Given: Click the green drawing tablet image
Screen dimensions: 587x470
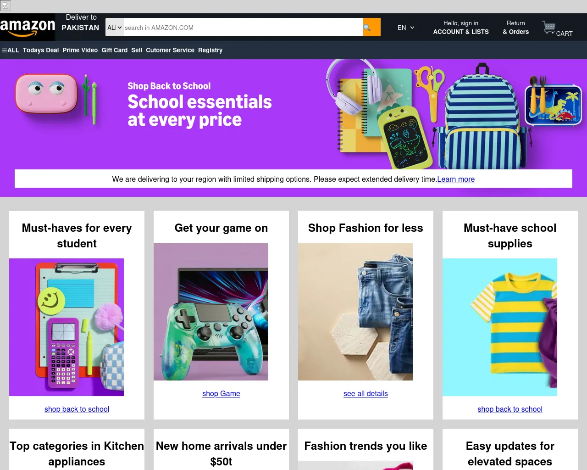Looking at the screenshot, I should click(x=405, y=137).
